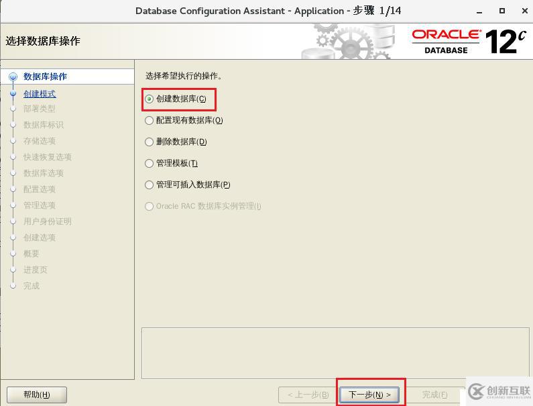This screenshot has height=406, width=533.
Task: Click the 完成 step in sidebar
Action: point(31,286)
